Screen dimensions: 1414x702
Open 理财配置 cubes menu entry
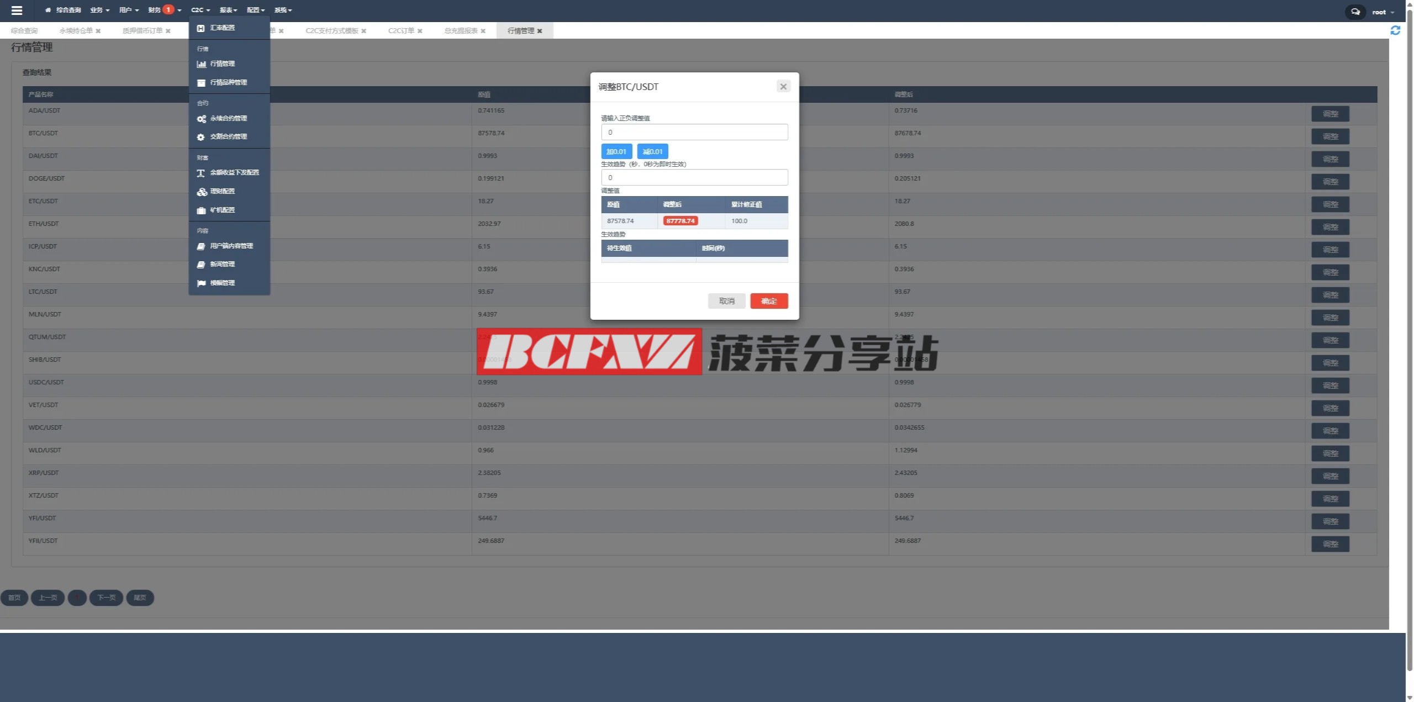coord(222,191)
